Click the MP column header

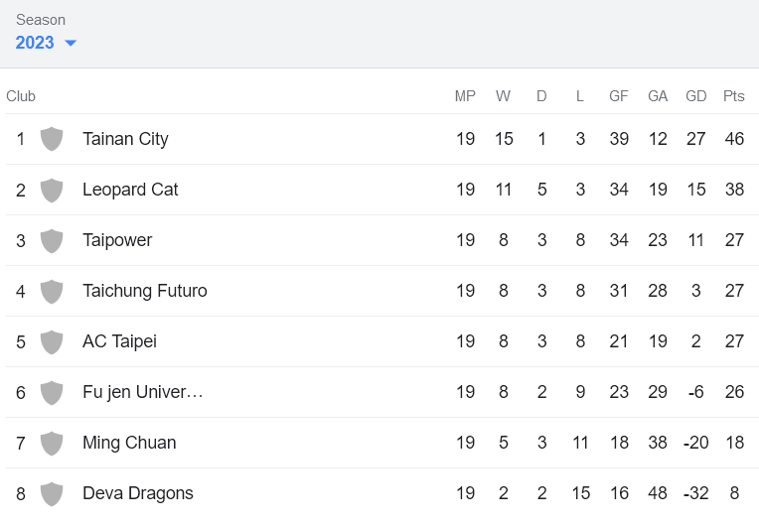coord(465,96)
